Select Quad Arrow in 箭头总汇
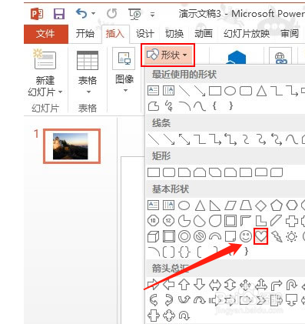 [x=245, y=285]
